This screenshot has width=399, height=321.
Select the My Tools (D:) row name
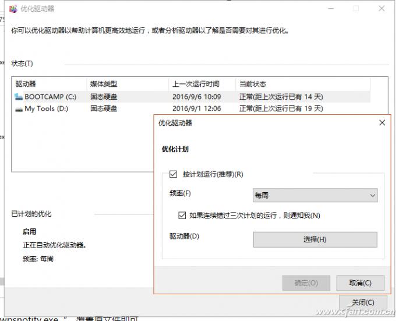(x=47, y=109)
